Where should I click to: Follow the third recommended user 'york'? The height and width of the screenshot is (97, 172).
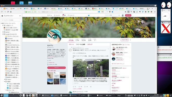(x=119, y=60)
